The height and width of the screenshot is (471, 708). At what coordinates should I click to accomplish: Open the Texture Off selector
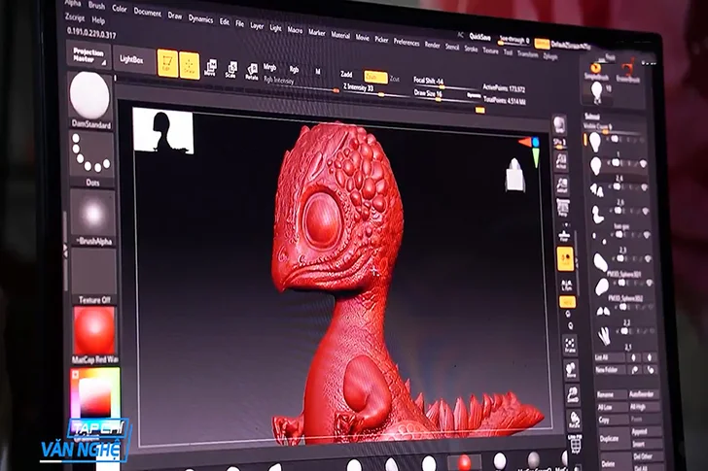[x=93, y=272]
